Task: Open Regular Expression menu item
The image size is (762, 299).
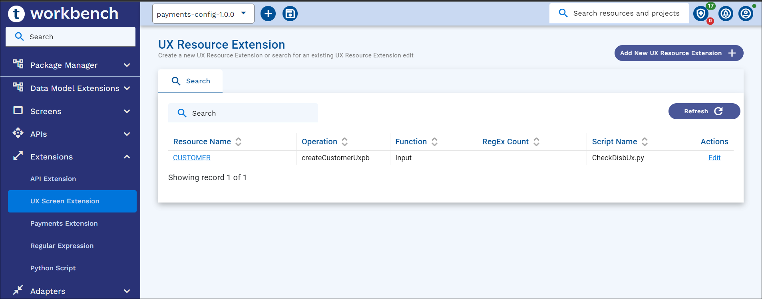Action: tap(62, 246)
